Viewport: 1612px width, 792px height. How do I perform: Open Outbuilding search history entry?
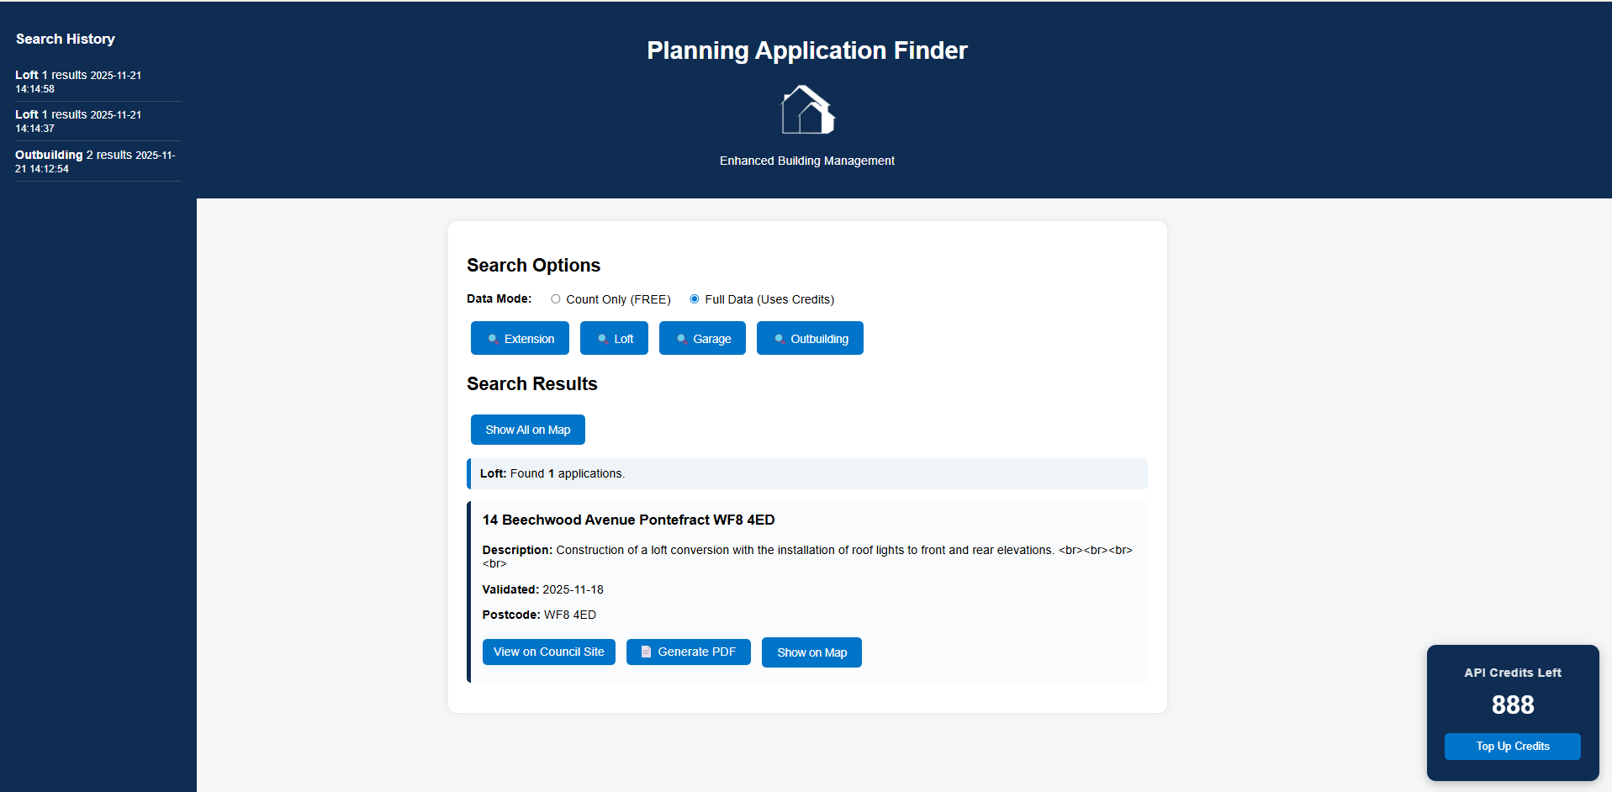(x=95, y=161)
